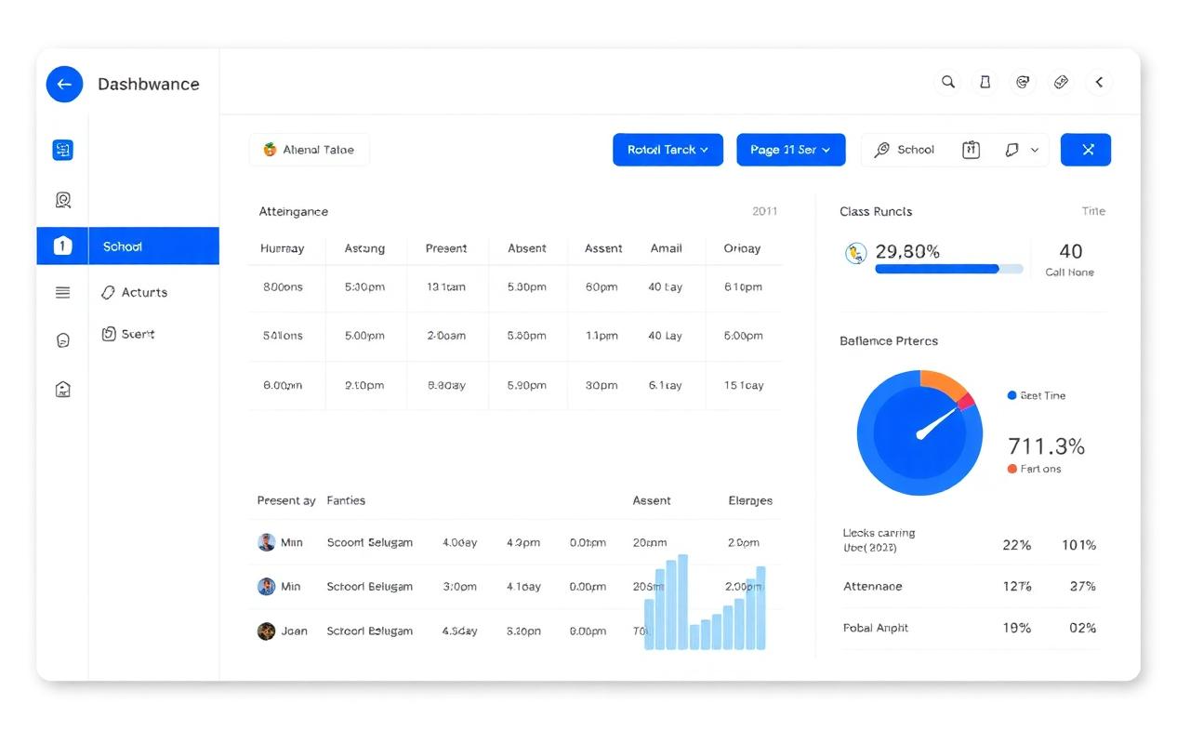Click the 13 1am table cell
Screen dimensions: 1190x744
coord(446,287)
